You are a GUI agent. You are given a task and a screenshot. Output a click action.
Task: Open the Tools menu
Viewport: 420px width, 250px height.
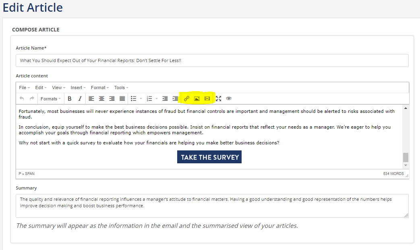point(121,87)
